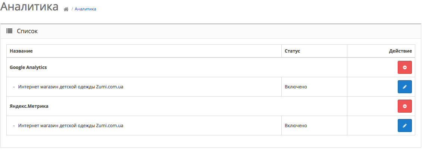
Task: Click the Название column header
Action: click(21, 51)
